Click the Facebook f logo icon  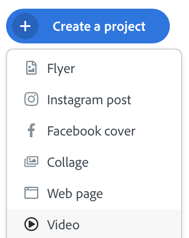click(31, 130)
